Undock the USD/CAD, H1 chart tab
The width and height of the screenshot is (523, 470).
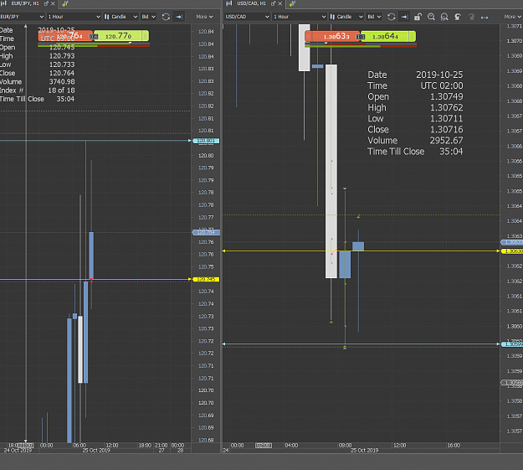[x=273, y=3]
